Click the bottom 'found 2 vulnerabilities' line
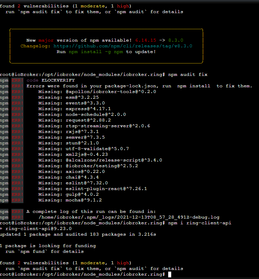 [x=66, y=263]
